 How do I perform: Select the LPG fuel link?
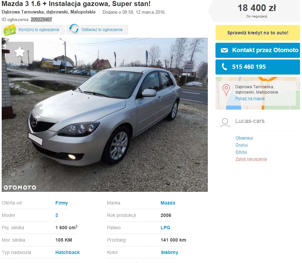click(165, 228)
